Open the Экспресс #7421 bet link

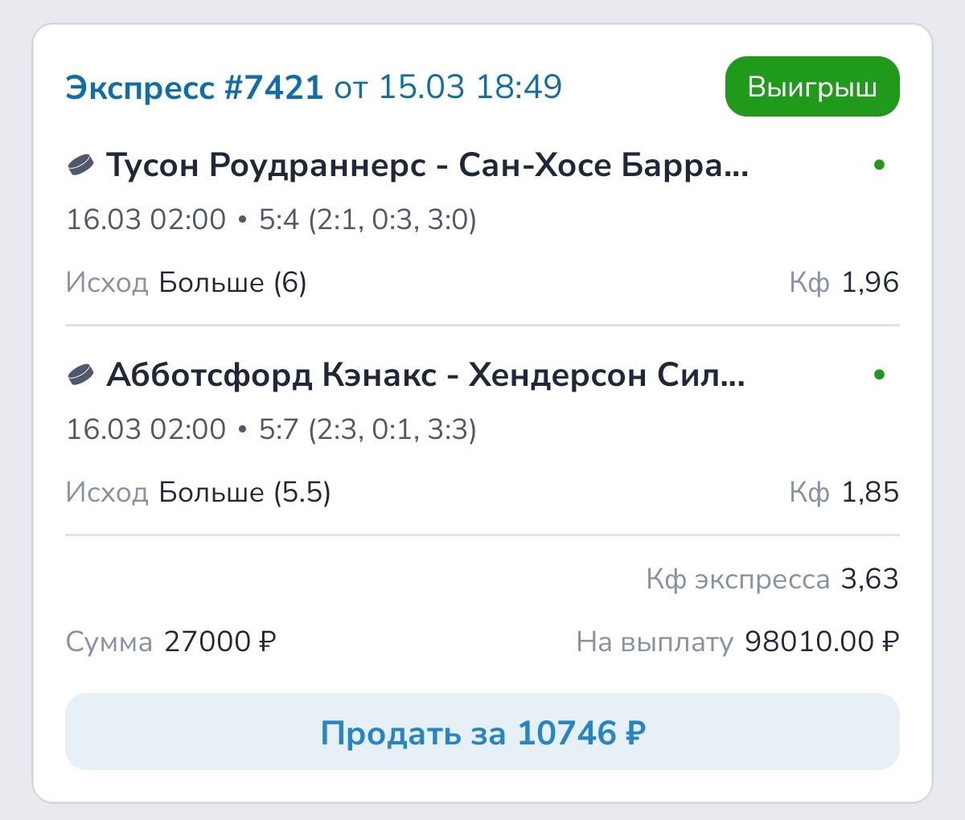tap(194, 87)
